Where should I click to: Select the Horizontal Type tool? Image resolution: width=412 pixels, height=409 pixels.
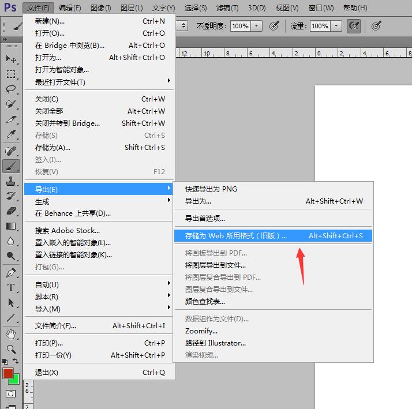[11, 287]
